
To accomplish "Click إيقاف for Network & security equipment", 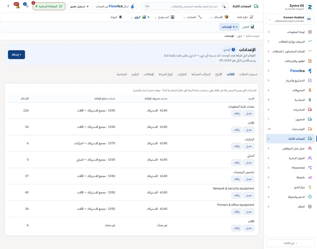I will (x=237, y=195).
